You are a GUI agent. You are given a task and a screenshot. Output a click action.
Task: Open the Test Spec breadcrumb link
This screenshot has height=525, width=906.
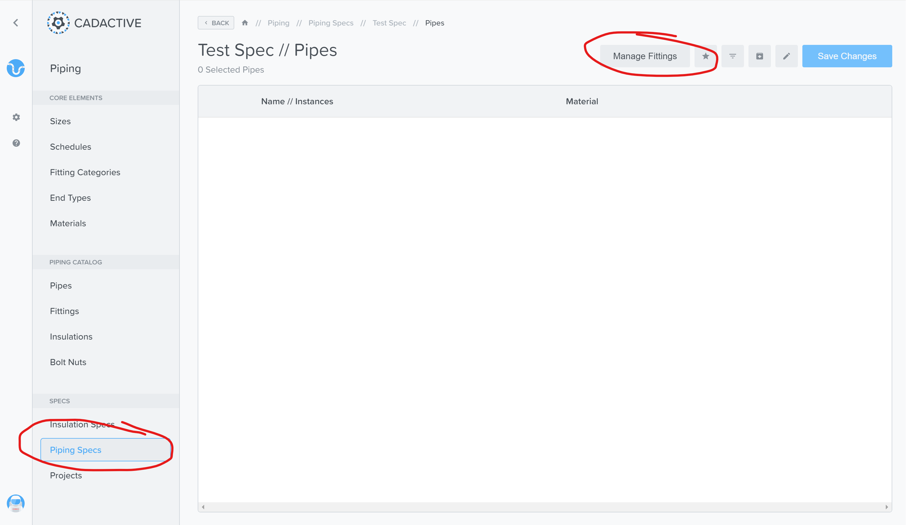[x=389, y=23]
